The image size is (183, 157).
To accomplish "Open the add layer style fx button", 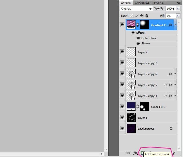I will click(135, 153).
